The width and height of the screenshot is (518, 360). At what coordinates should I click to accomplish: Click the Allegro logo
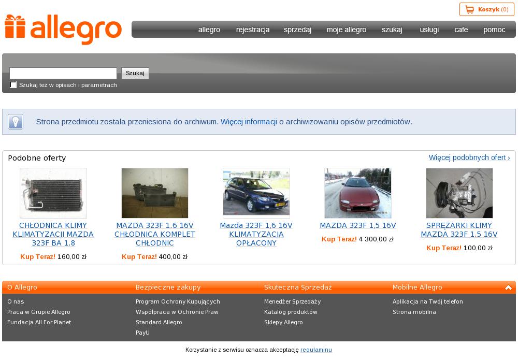[63, 30]
